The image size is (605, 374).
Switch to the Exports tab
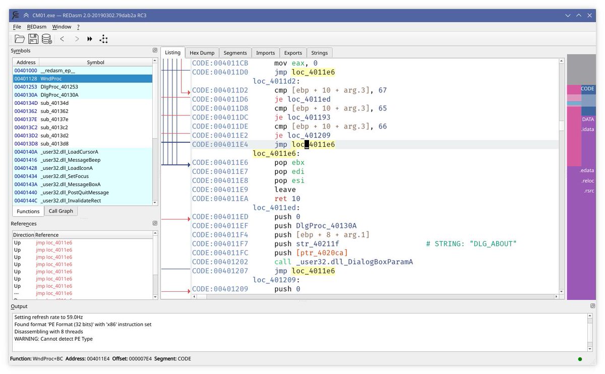pyautogui.click(x=293, y=53)
